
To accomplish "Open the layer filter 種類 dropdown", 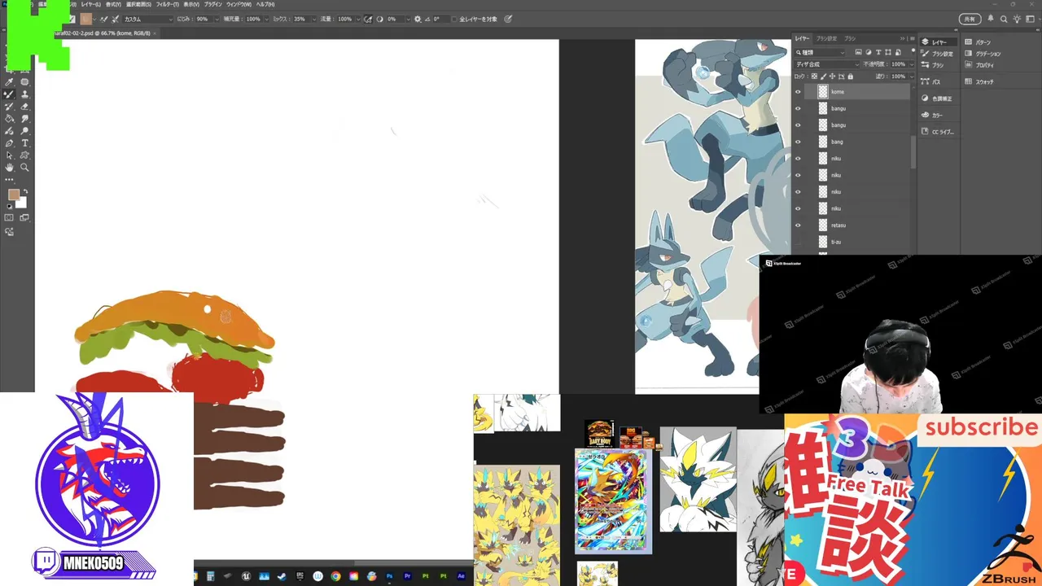I will (x=820, y=53).
